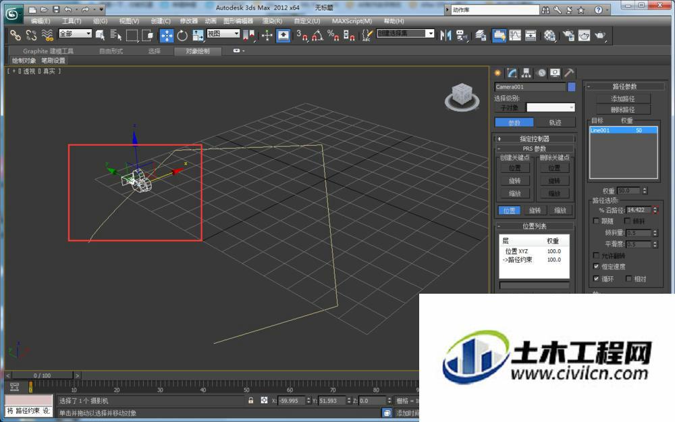
Task: Click the Unlink Selection icon
Action: coord(31,35)
